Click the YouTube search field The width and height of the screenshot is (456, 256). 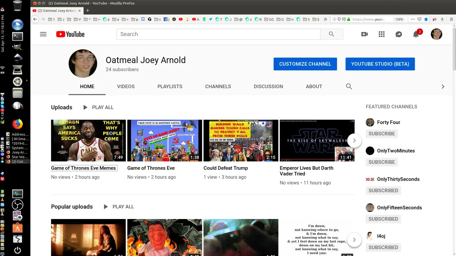[x=218, y=34]
